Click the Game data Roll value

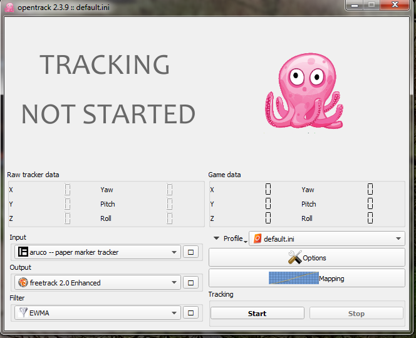pyautogui.click(x=370, y=218)
